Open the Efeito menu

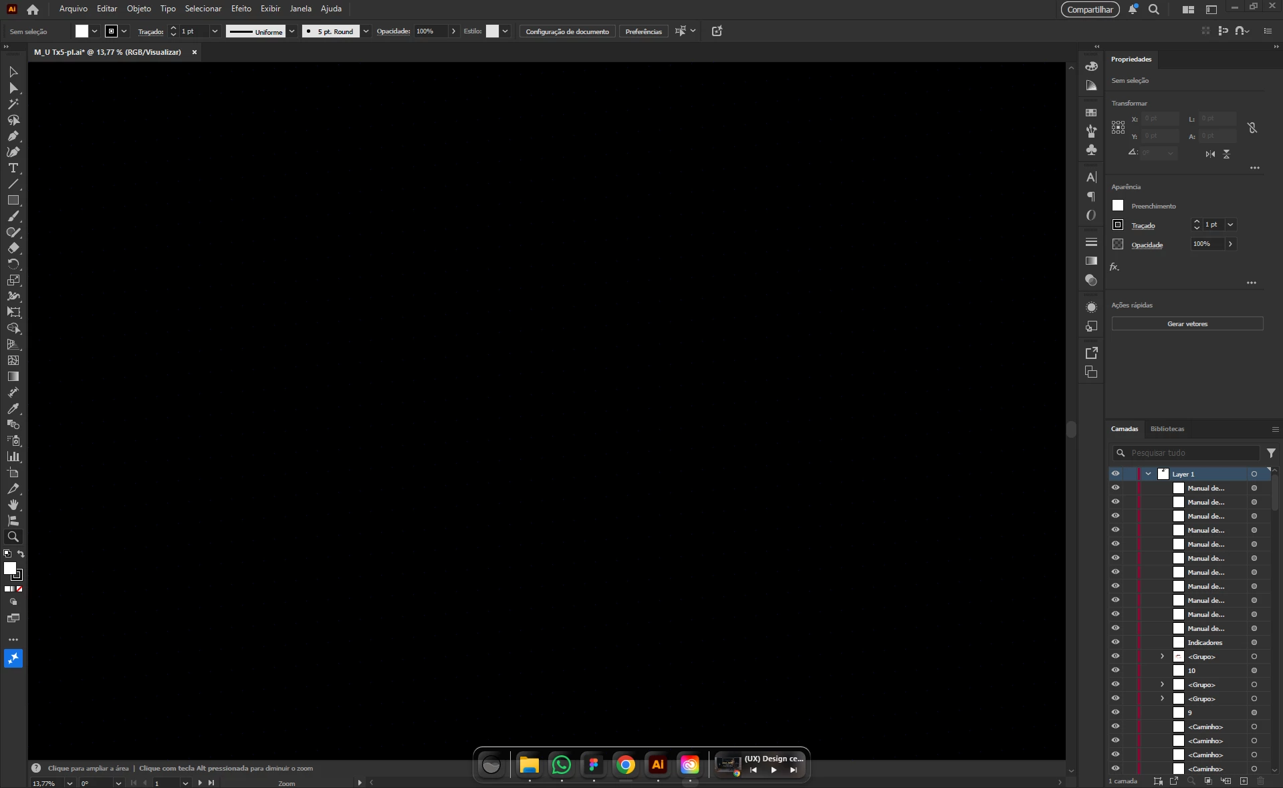click(x=241, y=9)
